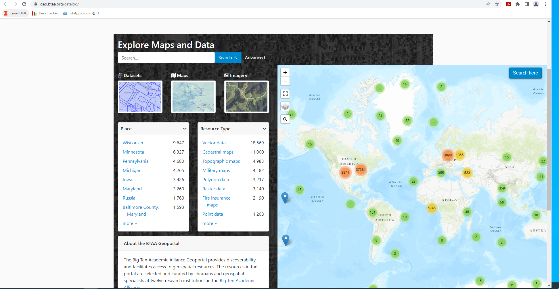The width and height of the screenshot is (559, 289).
Task: Filter by Iowa place
Action: point(127,180)
